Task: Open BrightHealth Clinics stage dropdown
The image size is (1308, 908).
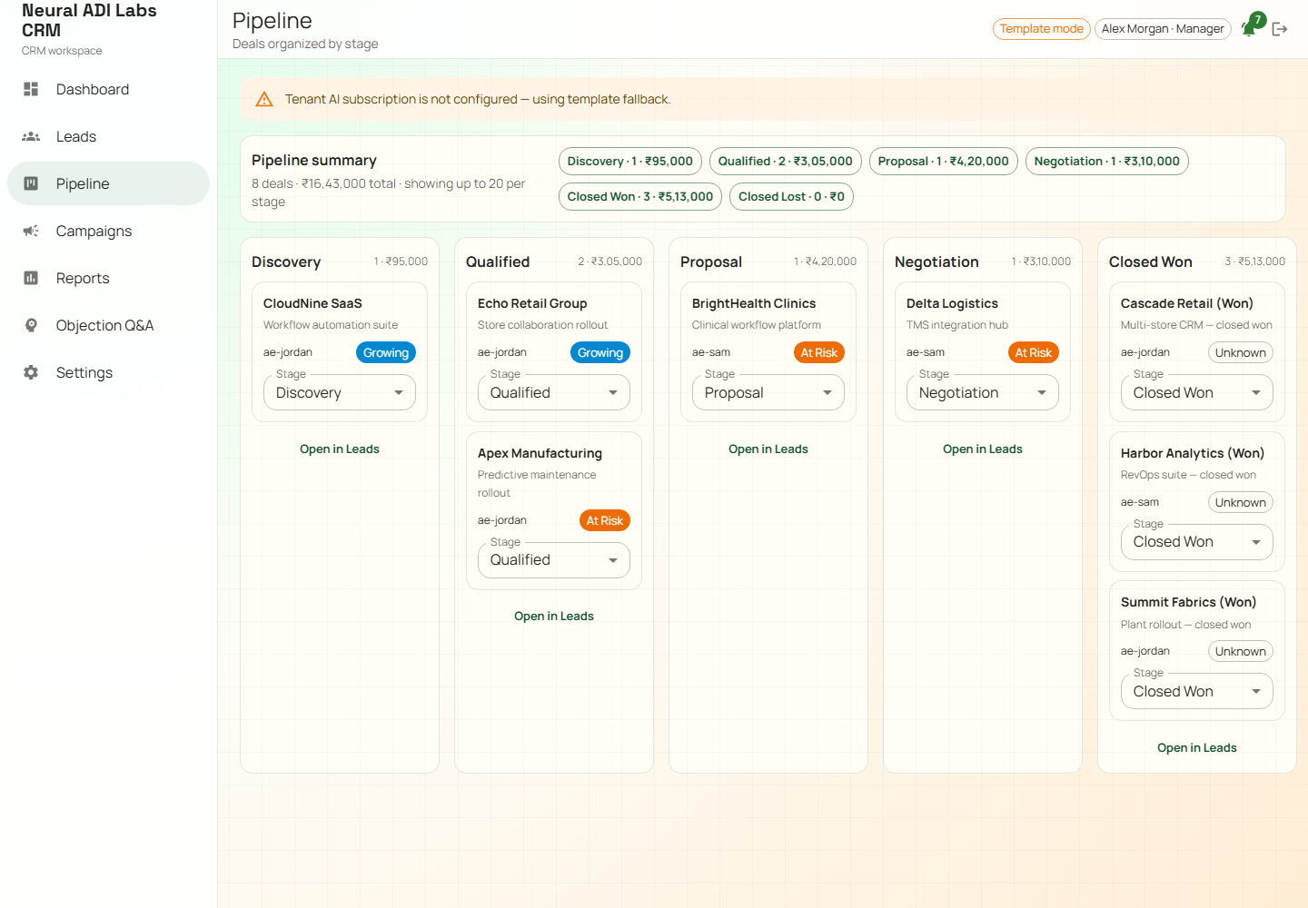Action: click(768, 392)
